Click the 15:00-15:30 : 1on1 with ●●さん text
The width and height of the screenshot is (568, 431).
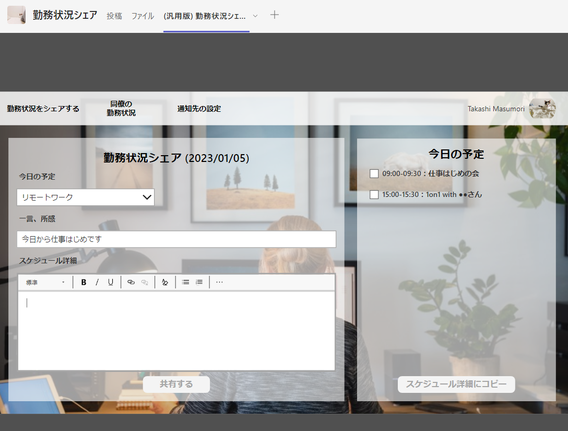click(432, 195)
